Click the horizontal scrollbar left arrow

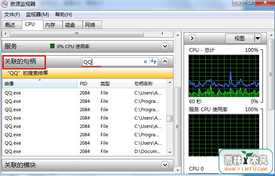click(x=5, y=33)
